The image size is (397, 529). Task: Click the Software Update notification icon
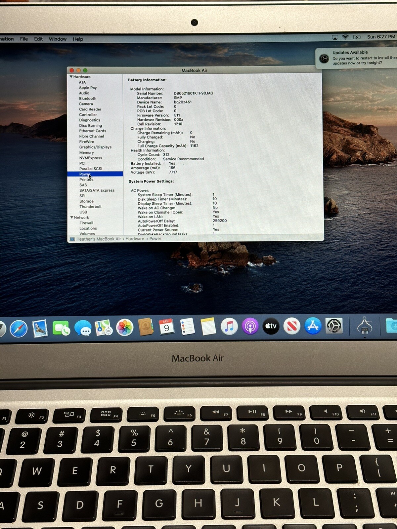tap(324, 59)
